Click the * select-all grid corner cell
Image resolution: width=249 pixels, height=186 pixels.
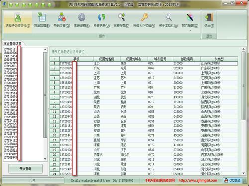tap(55, 59)
